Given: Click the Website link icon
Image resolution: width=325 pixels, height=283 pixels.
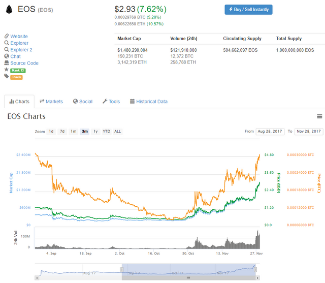Looking at the screenshot, I should (7, 36).
